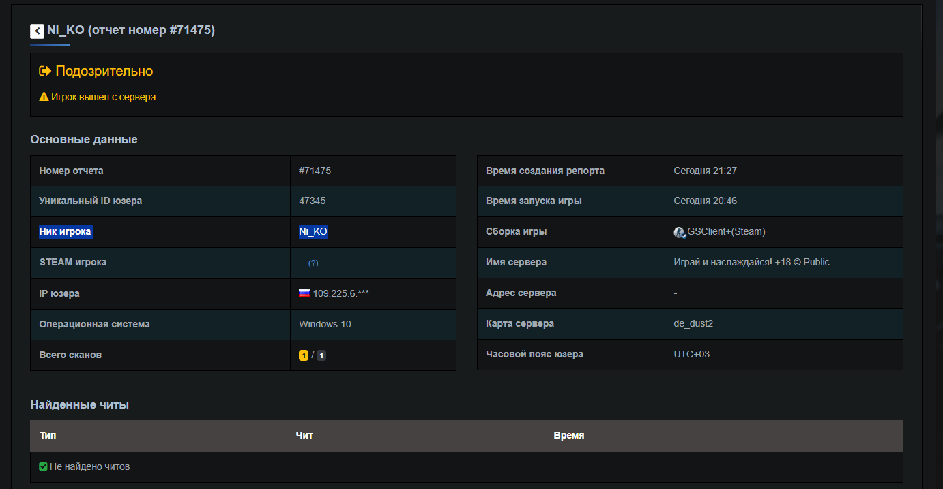The height and width of the screenshot is (489, 943).
Task: Click the Подозрительно status heading
Action: click(x=104, y=71)
